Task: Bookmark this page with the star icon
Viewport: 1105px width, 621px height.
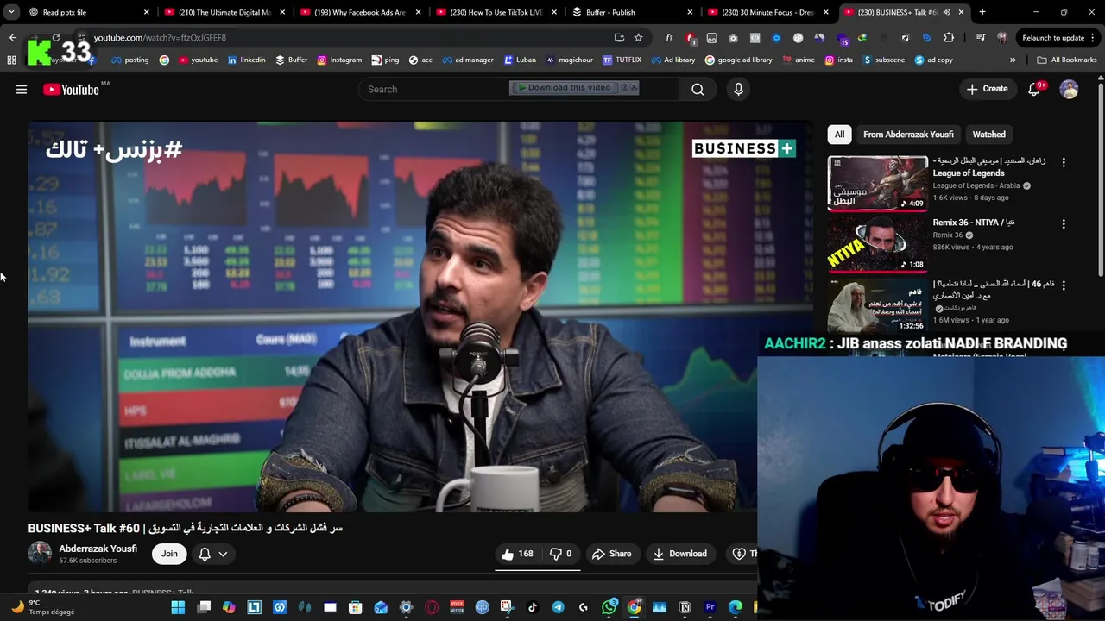Action: [638, 37]
